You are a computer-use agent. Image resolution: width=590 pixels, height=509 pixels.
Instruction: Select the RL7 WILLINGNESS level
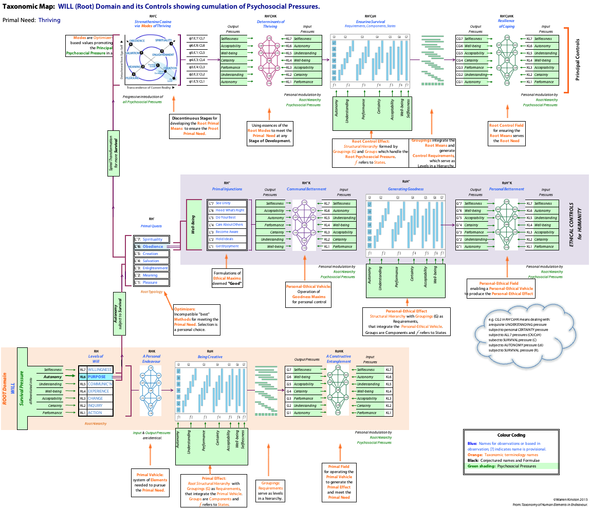(96, 369)
